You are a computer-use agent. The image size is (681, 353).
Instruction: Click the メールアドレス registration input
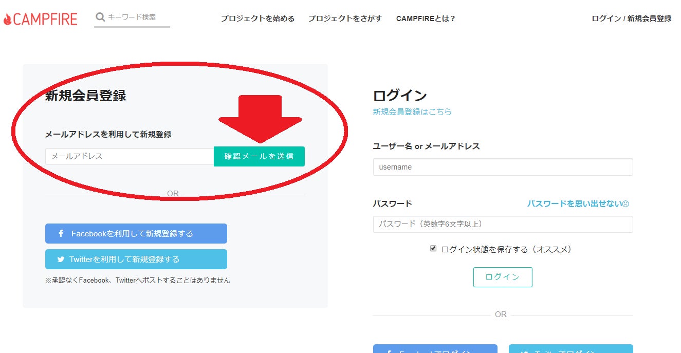pyautogui.click(x=129, y=156)
